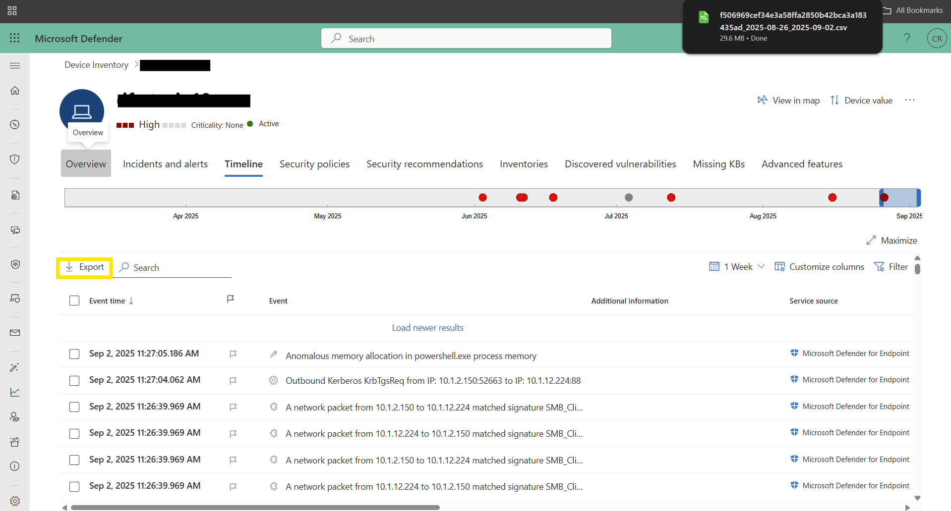Toggle the select-all events checkbox

(74, 301)
